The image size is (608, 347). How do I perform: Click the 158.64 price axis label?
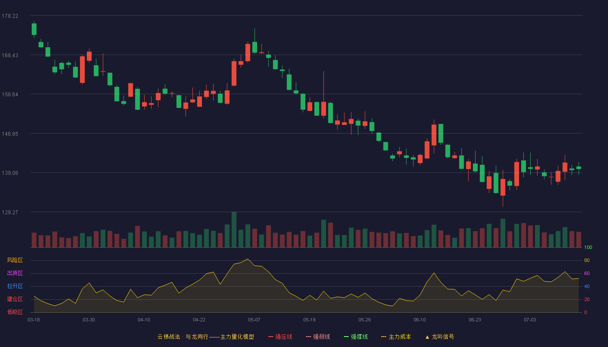pyautogui.click(x=10, y=95)
